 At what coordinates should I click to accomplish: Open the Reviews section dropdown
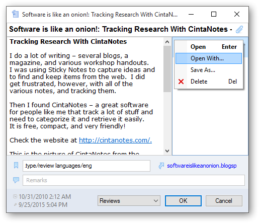coord(129,201)
